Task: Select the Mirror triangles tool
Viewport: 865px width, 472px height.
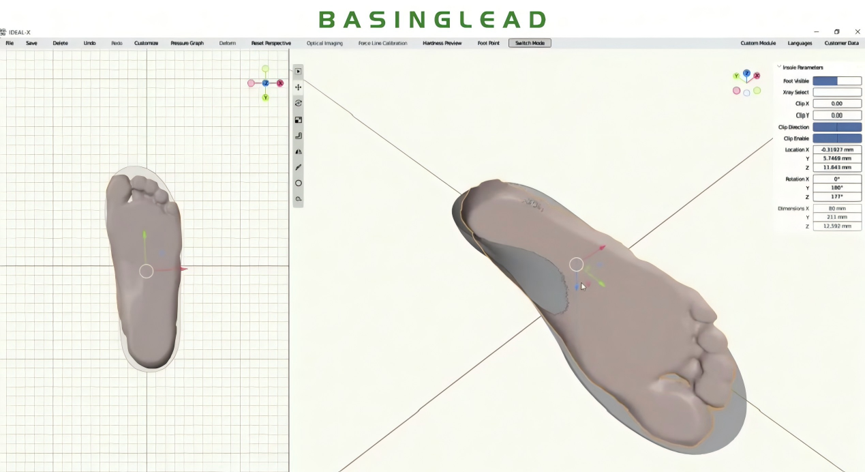Action: [x=299, y=151]
